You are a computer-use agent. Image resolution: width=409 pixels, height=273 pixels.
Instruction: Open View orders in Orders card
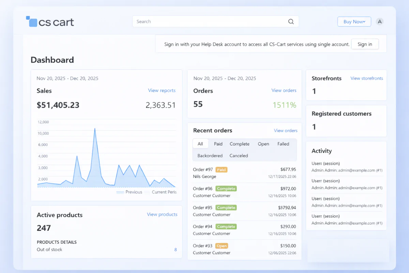(x=284, y=90)
